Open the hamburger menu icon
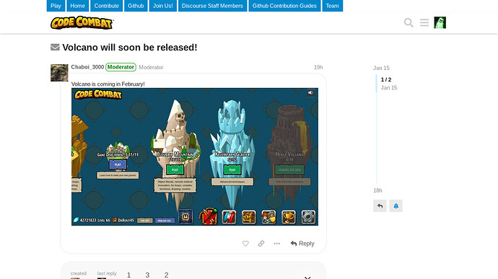Screen dimensions: 498x279 pos(424,22)
